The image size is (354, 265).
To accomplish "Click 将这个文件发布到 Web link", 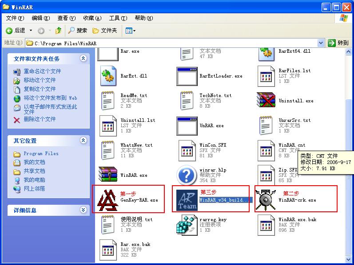I will coord(50,98).
